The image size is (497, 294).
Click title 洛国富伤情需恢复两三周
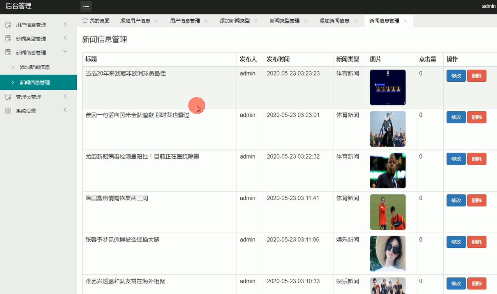[x=117, y=198]
